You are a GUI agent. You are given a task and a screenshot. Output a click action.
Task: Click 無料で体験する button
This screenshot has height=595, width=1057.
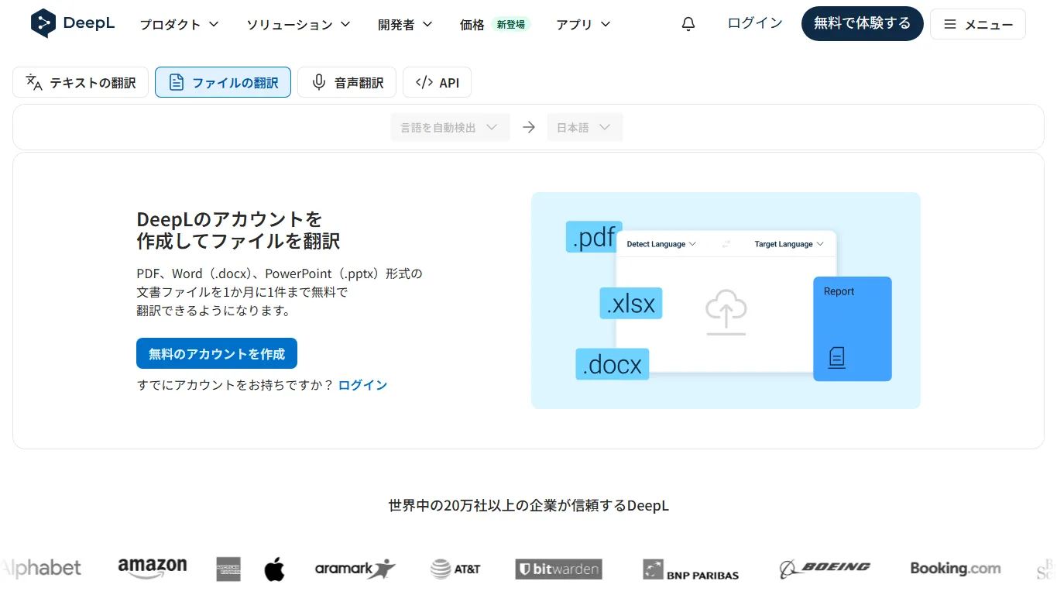pyautogui.click(x=863, y=23)
